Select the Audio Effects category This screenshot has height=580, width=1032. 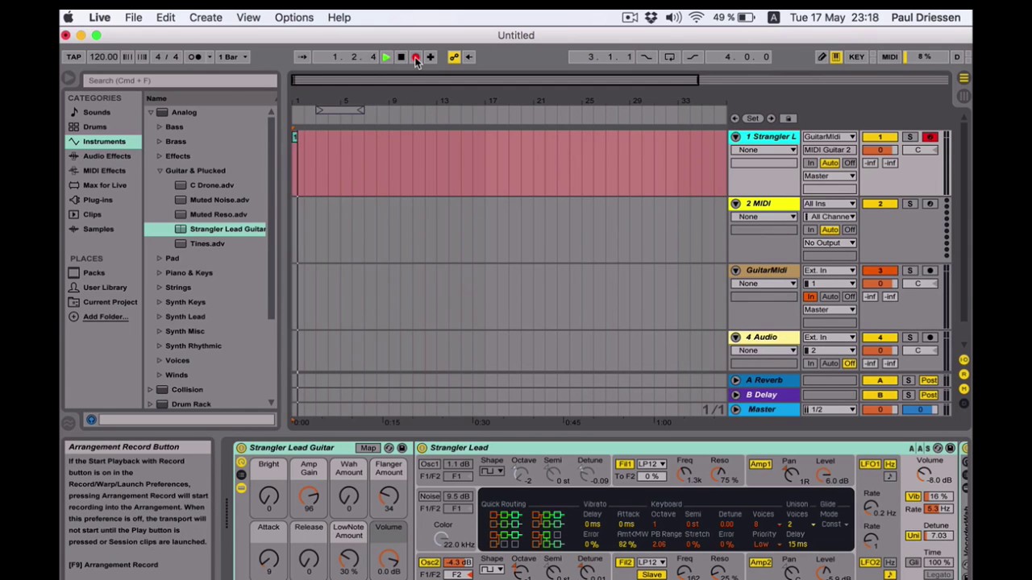click(106, 156)
